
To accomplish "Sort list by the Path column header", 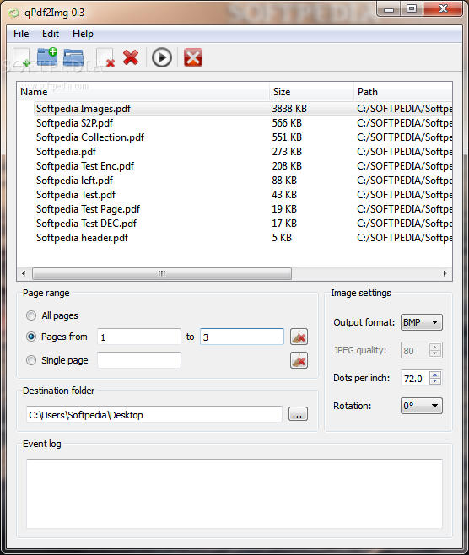I will [x=403, y=92].
